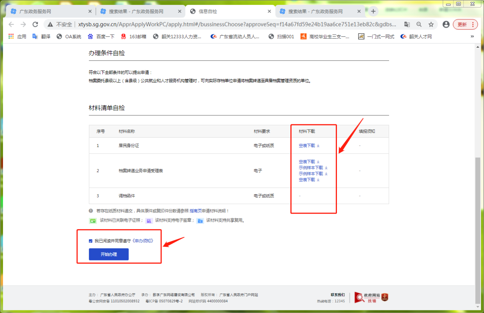The image size is (484, 313).
Task: Open the 指南页 link
Action: [195, 211]
